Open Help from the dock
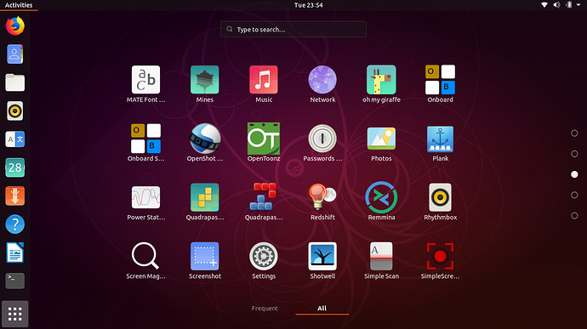The image size is (587, 329). 15,224
